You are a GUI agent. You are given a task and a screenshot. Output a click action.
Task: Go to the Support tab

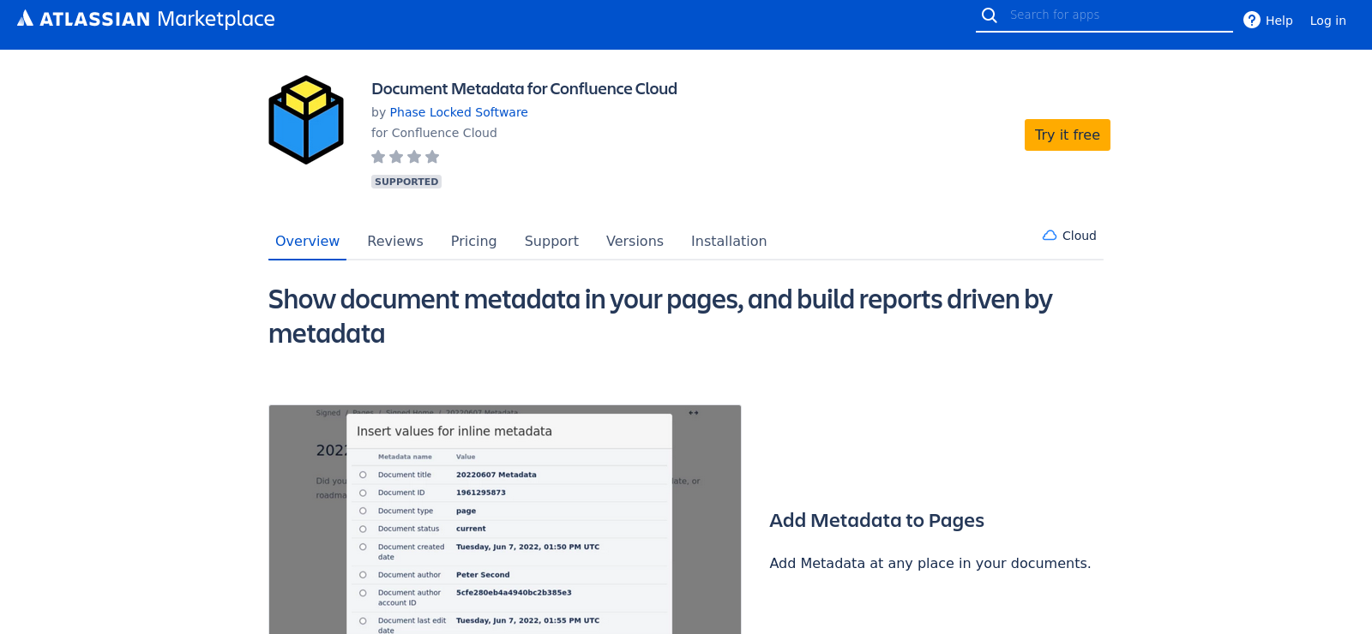(551, 242)
